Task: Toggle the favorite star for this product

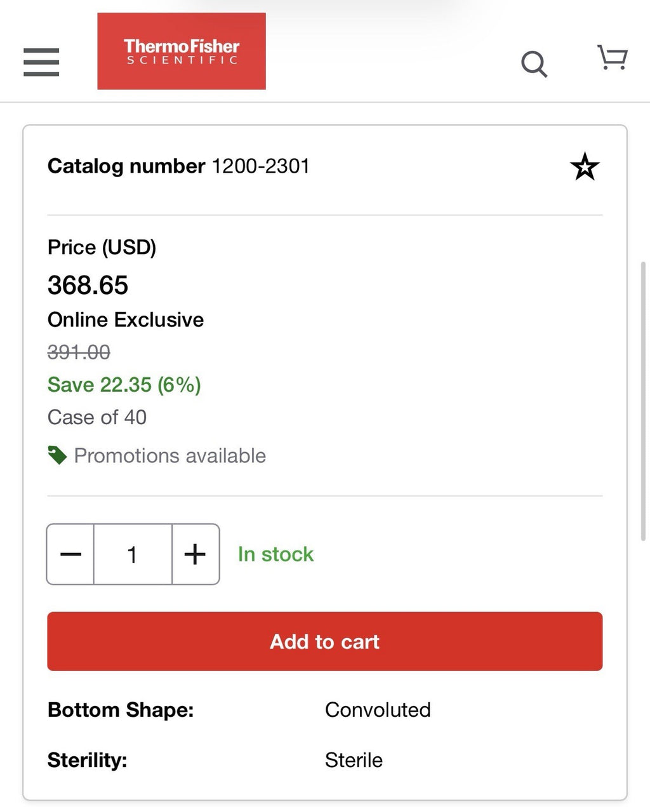Action: 585,167
